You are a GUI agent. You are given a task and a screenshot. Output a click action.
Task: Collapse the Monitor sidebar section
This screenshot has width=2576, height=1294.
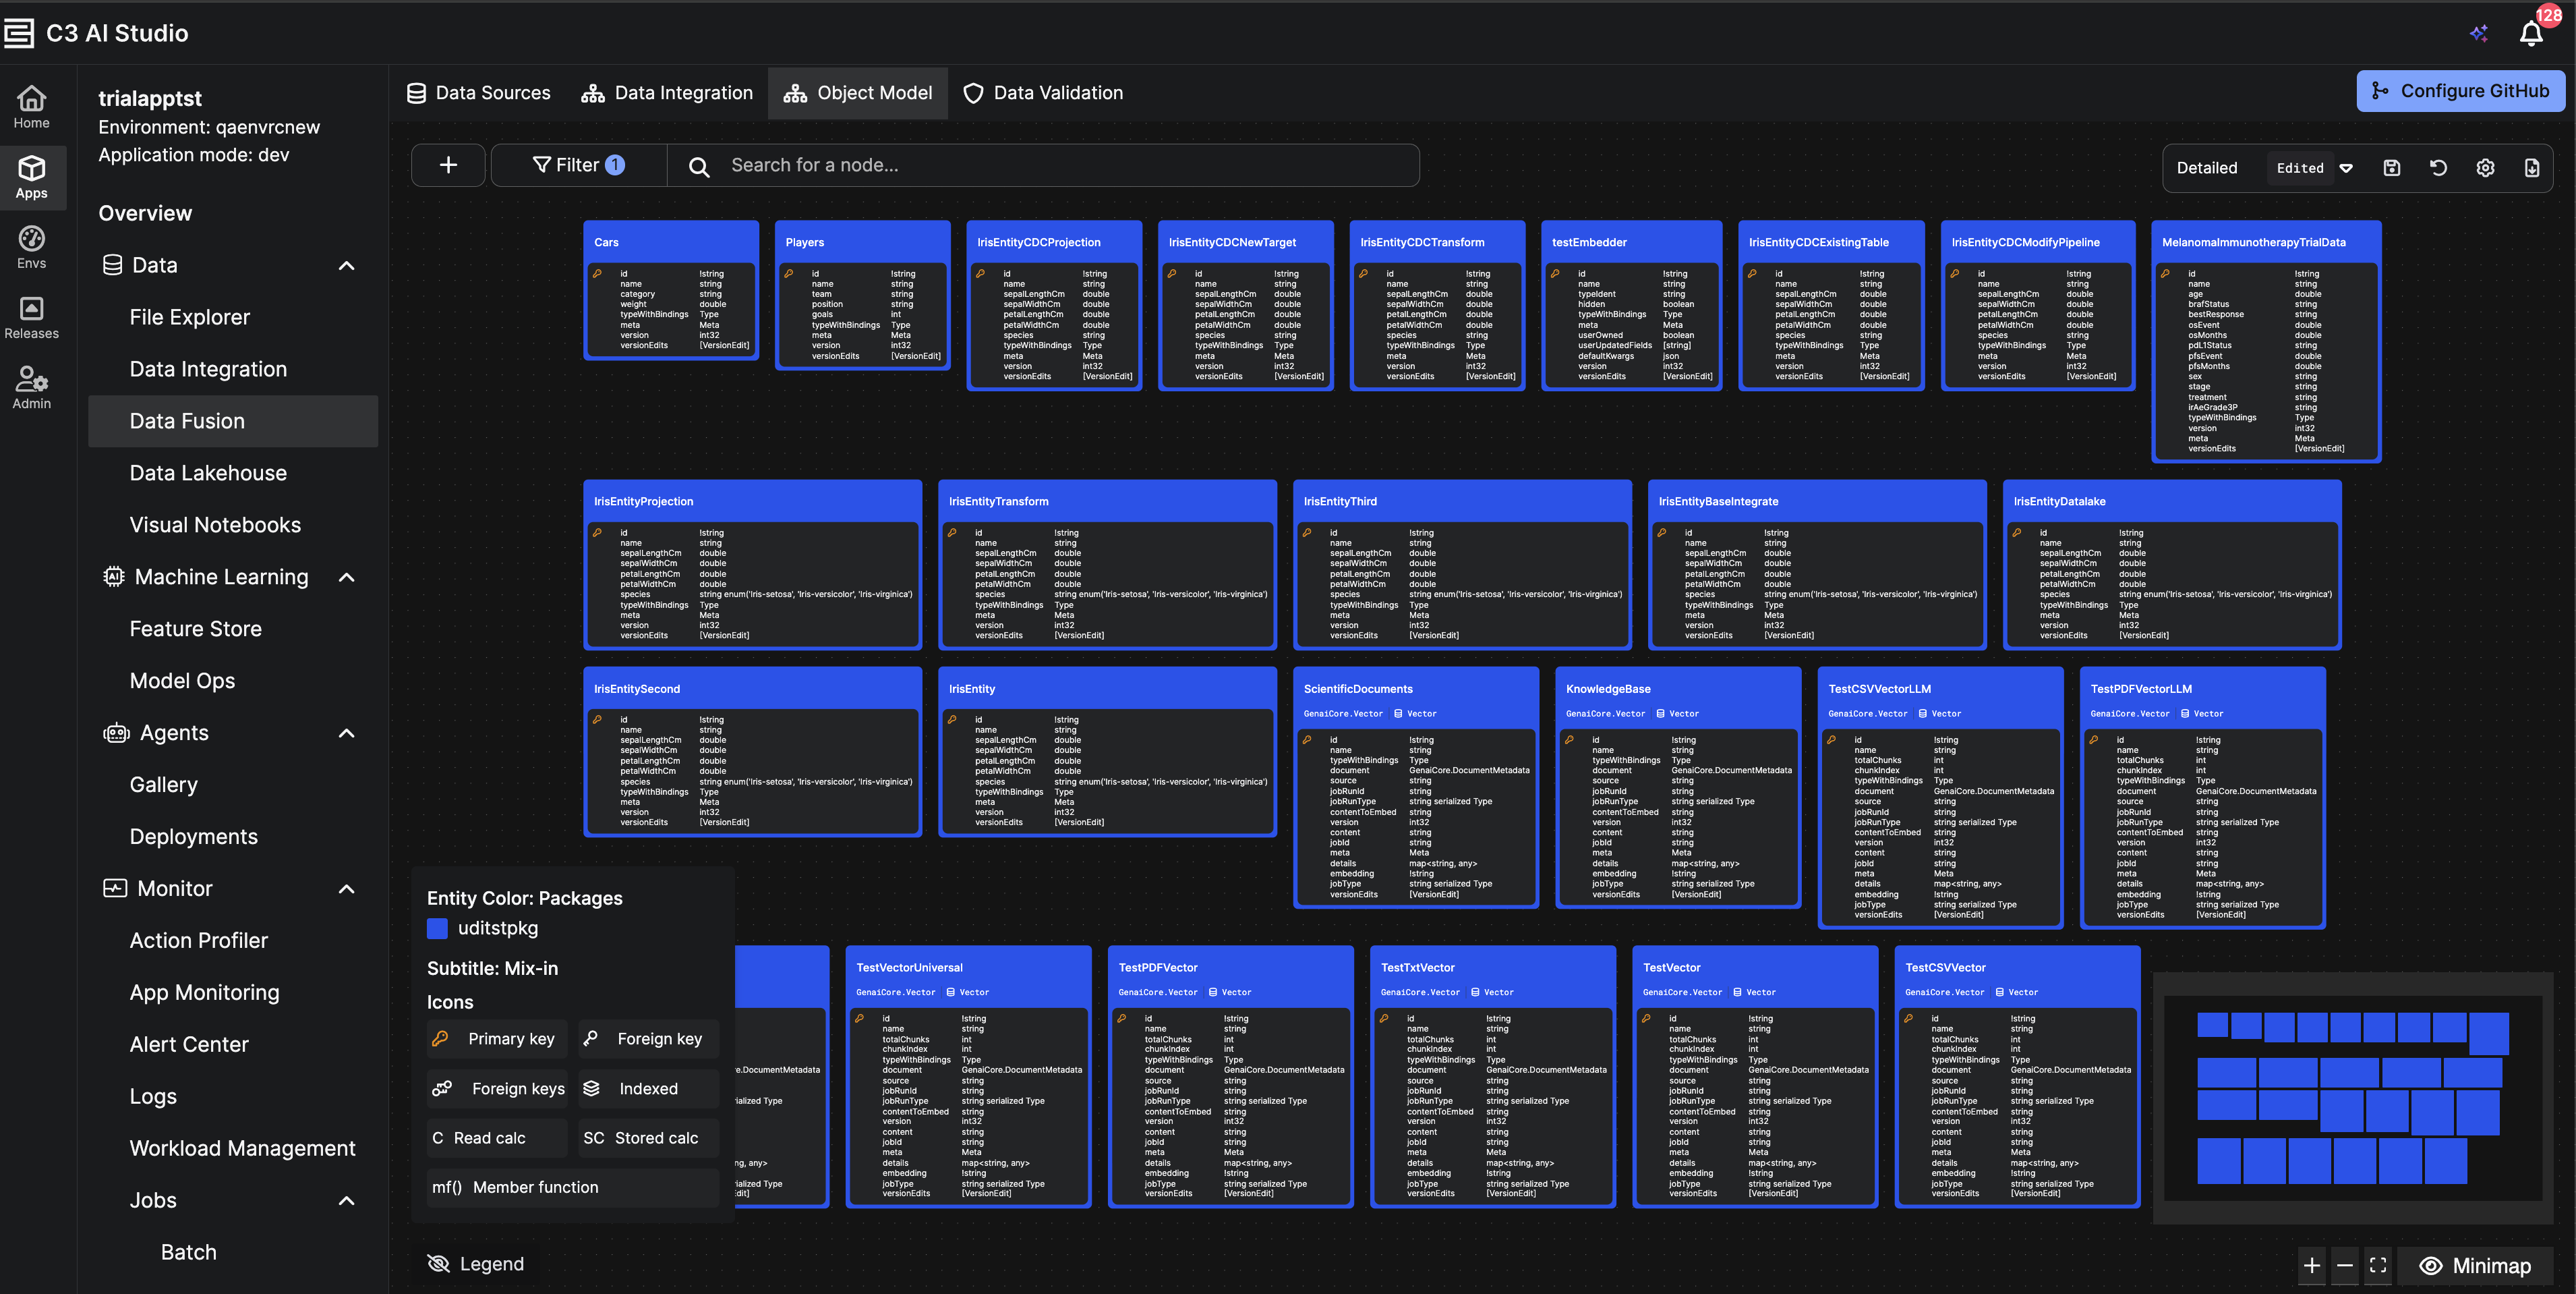(346, 889)
